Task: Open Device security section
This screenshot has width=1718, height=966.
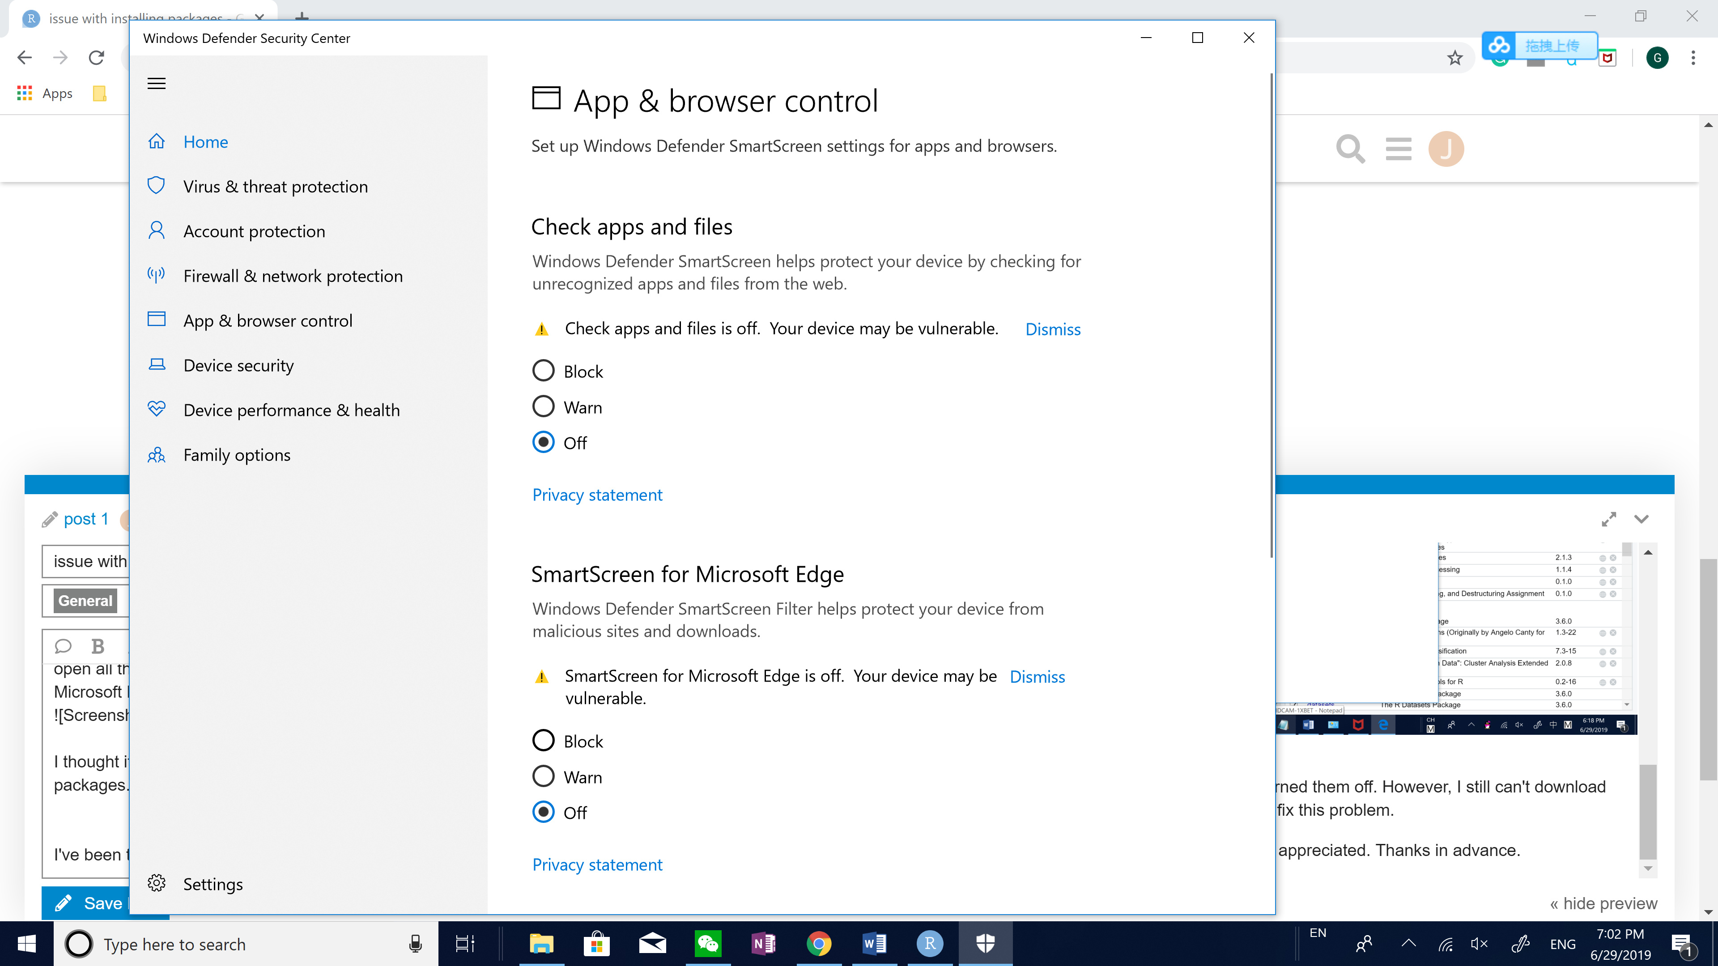Action: [238, 365]
